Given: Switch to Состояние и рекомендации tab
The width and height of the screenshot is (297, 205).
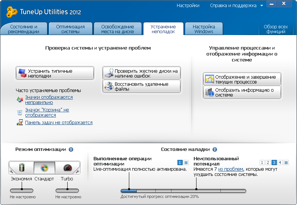Looking at the screenshot, I should (x=24, y=29).
